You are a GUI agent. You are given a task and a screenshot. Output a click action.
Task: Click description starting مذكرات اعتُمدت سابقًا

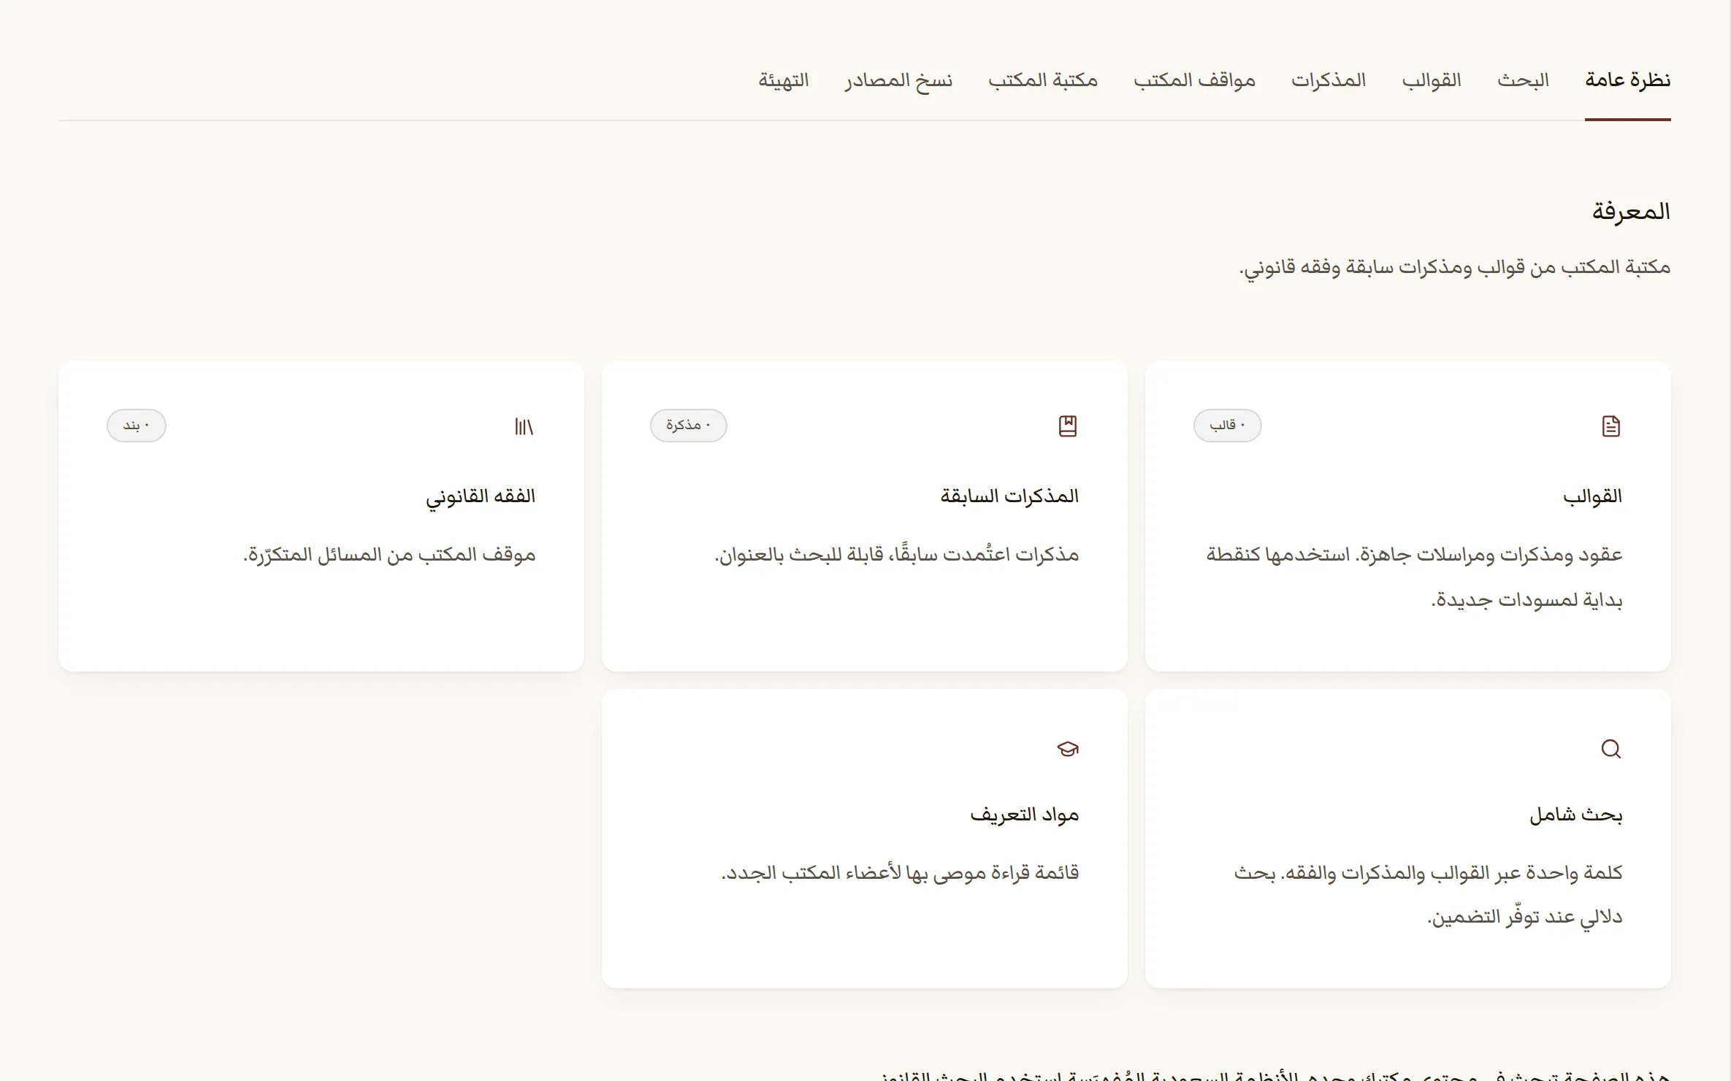pos(896,555)
